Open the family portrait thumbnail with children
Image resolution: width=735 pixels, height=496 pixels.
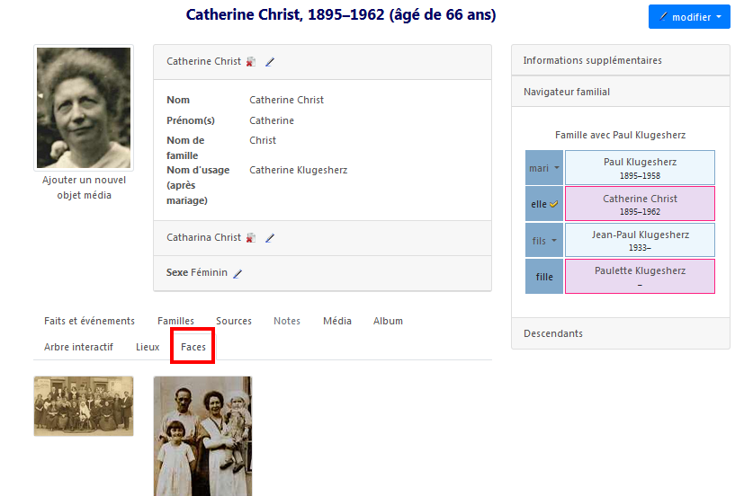tap(202, 435)
